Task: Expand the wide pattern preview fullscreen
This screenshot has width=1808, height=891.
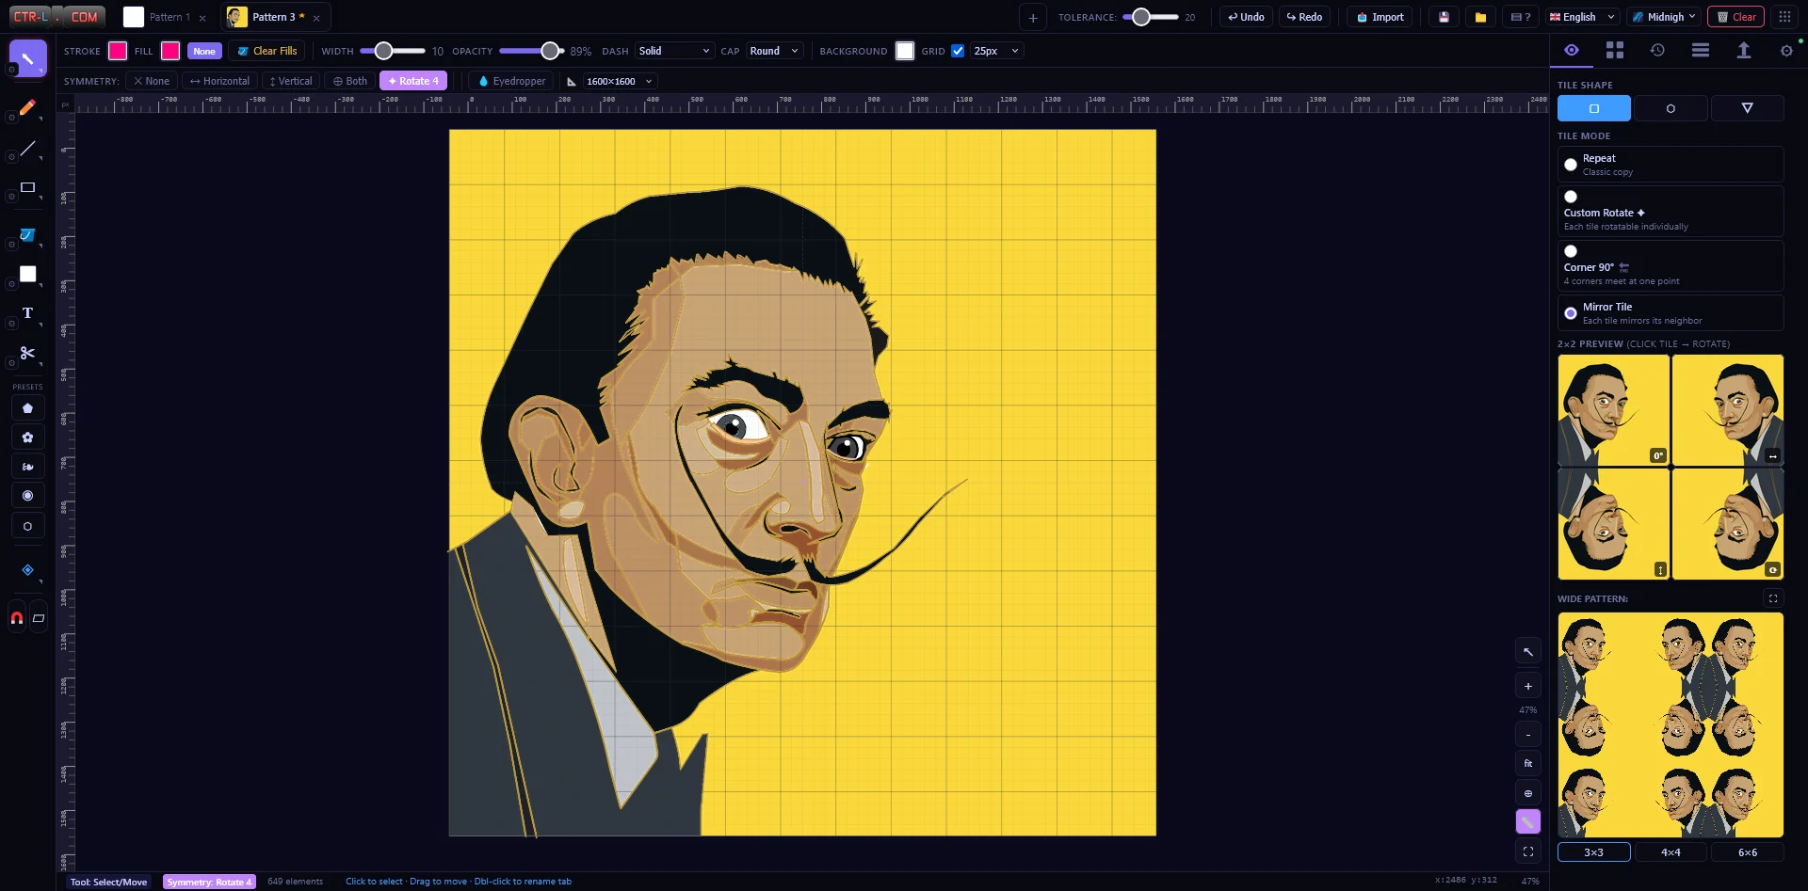Action: pyautogui.click(x=1773, y=598)
